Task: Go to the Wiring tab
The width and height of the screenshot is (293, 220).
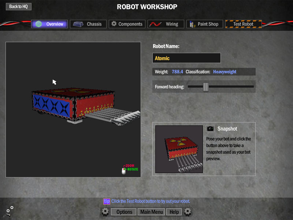Action: pyautogui.click(x=166, y=24)
